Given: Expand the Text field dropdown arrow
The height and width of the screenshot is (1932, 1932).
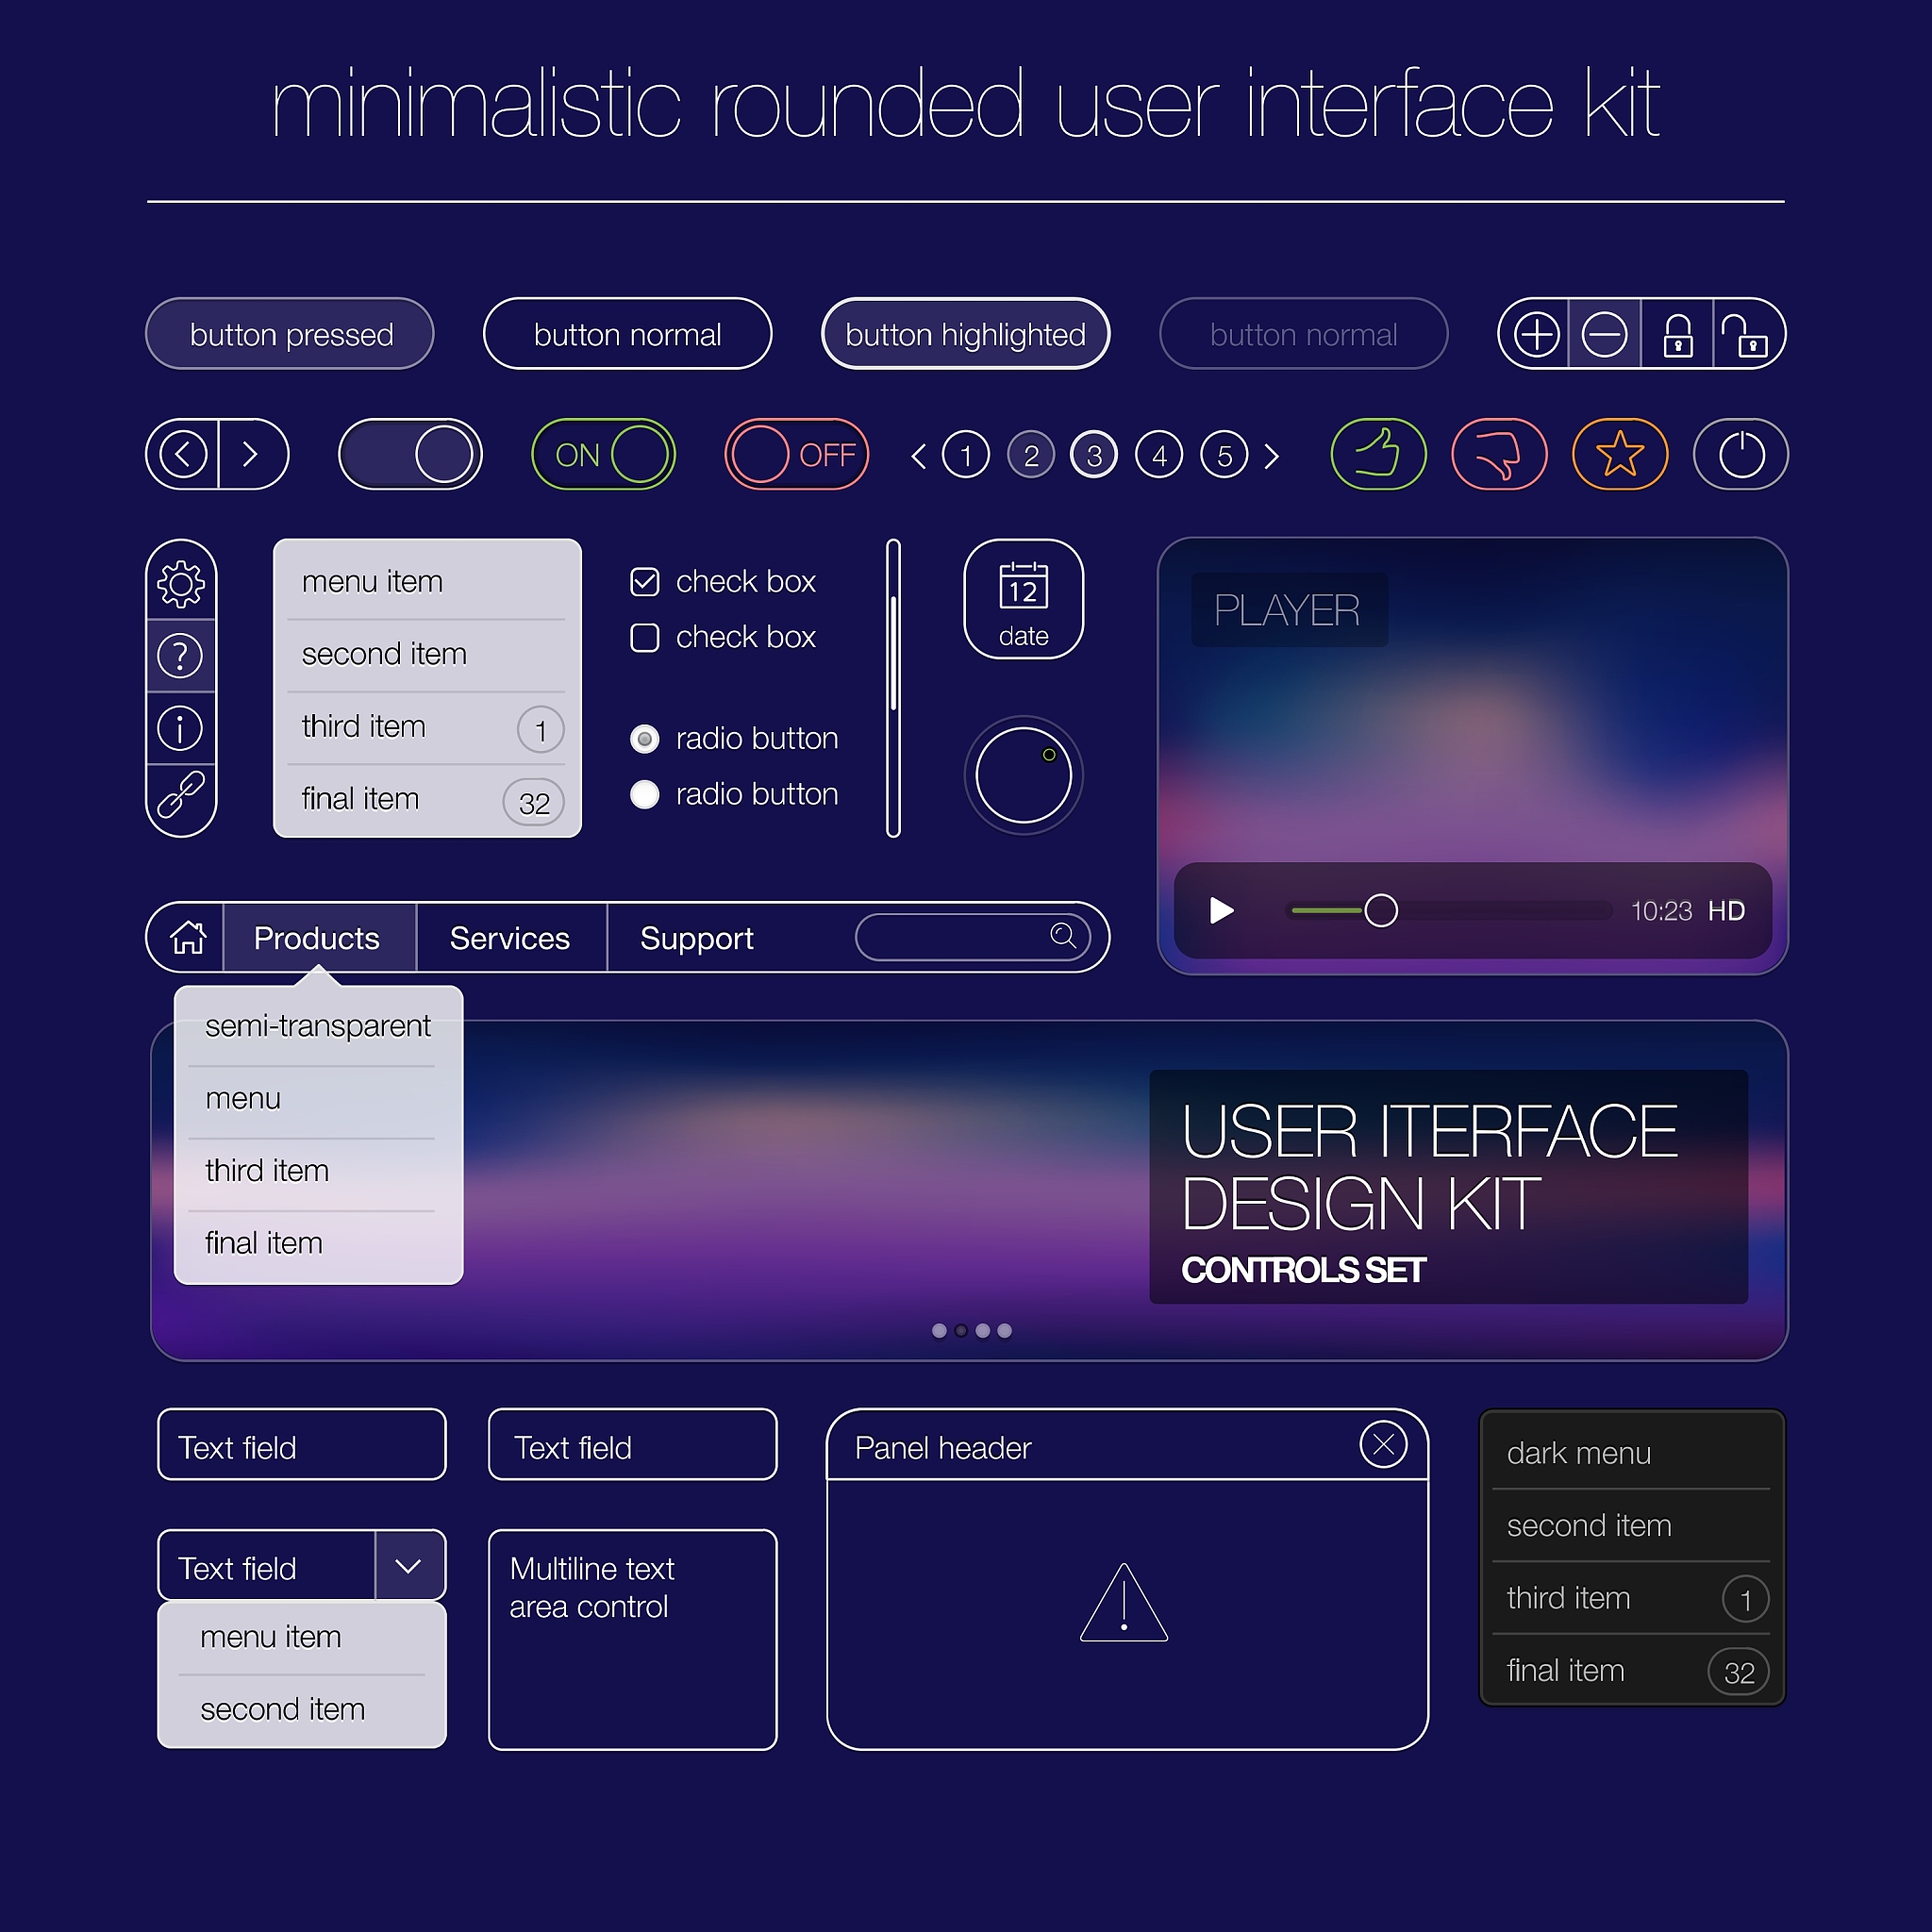Looking at the screenshot, I should coord(409,1566).
